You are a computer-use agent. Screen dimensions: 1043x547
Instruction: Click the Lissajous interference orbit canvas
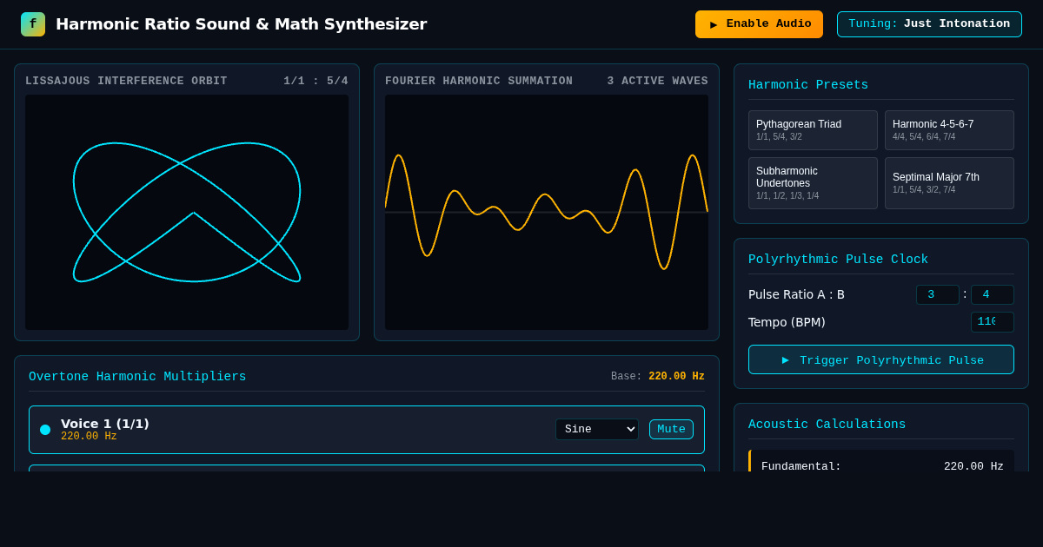pos(187,212)
